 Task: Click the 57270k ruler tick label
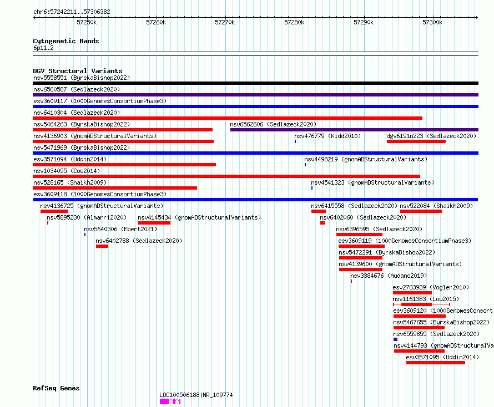(x=225, y=22)
